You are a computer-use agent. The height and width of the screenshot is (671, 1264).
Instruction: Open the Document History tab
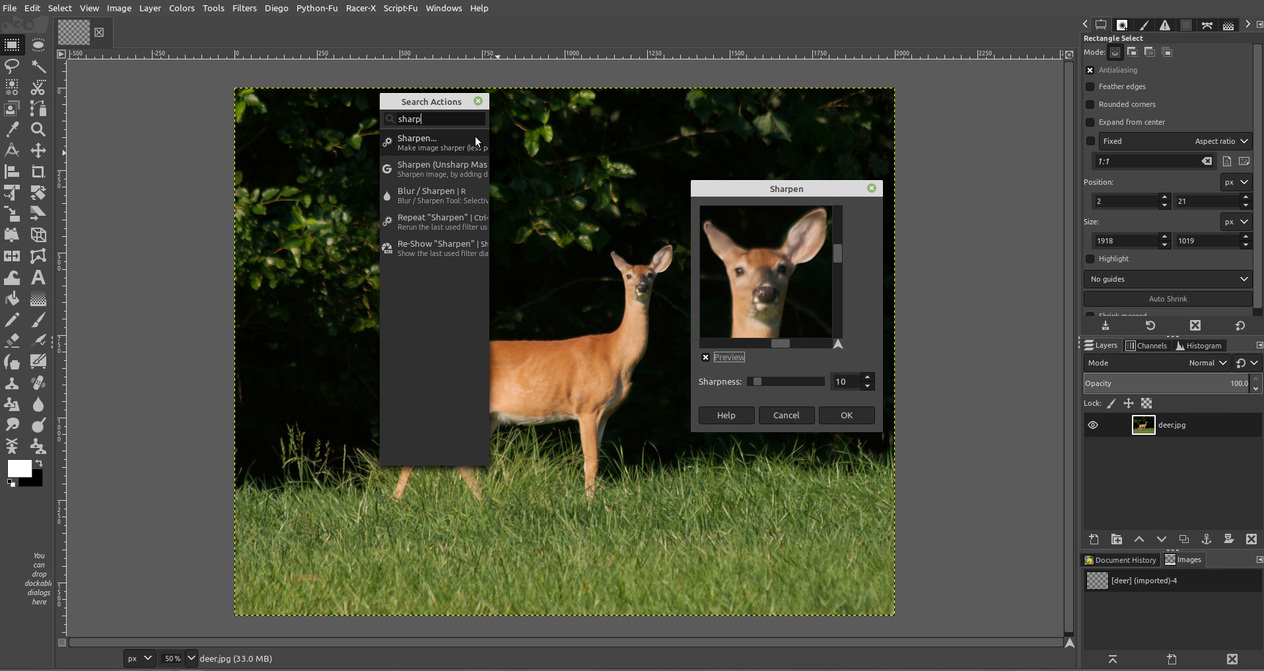pos(1120,559)
